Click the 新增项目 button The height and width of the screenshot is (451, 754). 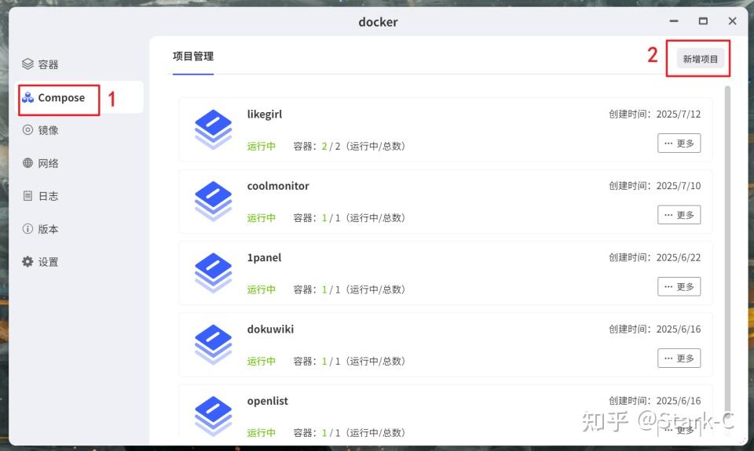pos(700,59)
